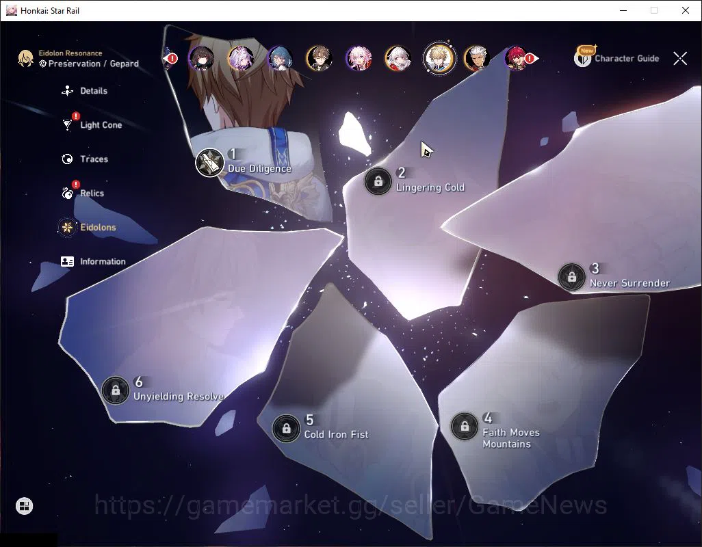This screenshot has height=547, width=702.
Task: Switch to pink-haired March 7th avatar
Action: tap(359, 59)
